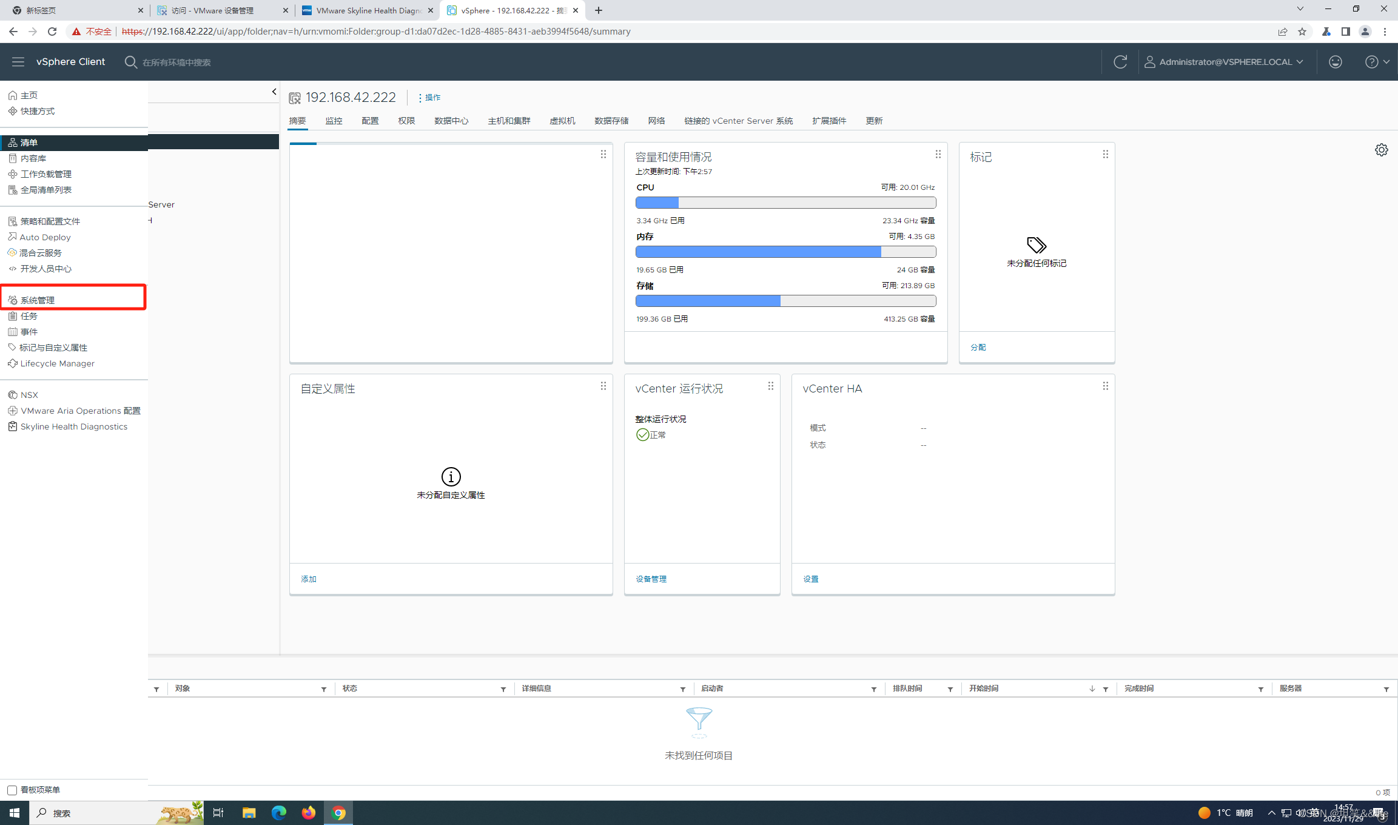This screenshot has height=825, width=1398.
Task: Click the 分配 link in 标记 card
Action: tap(978, 347)
